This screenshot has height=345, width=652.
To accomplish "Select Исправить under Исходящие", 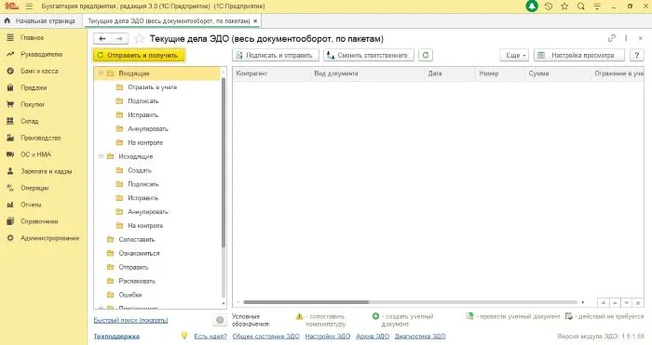I will 143,198.
